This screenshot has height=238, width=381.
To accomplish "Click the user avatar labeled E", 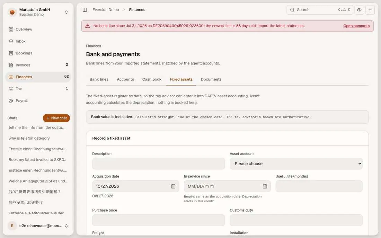I will 12,226.
